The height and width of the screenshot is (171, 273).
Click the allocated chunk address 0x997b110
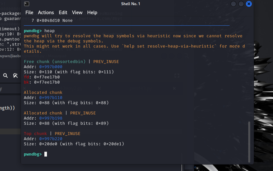point(51,98)
